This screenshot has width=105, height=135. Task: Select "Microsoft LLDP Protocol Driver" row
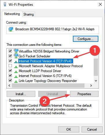(40, 71)
